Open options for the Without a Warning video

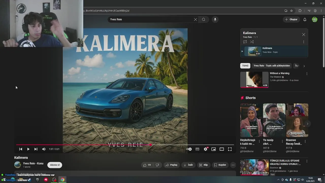point(307,74)
